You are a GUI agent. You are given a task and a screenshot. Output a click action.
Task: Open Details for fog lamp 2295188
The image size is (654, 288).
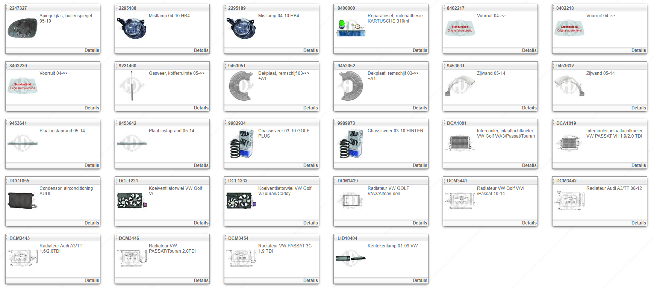(201, 50)
